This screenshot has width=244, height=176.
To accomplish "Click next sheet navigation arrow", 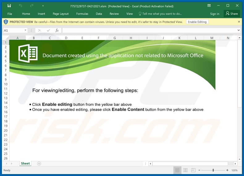I will pyautogui.click(x=11, y=163).
